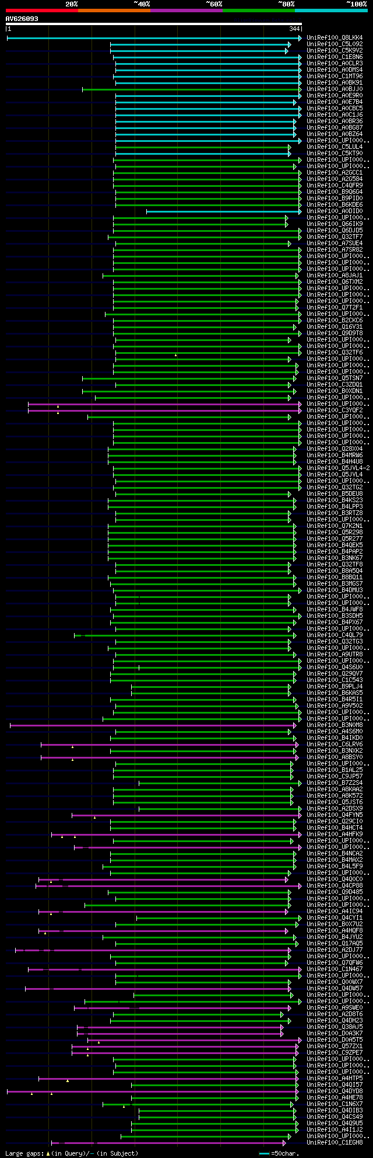Select the UniRef100_Q4CP88 label
Image resolution: width=373 pixels, height=1158 pixels.
click(x=335, y=886)
